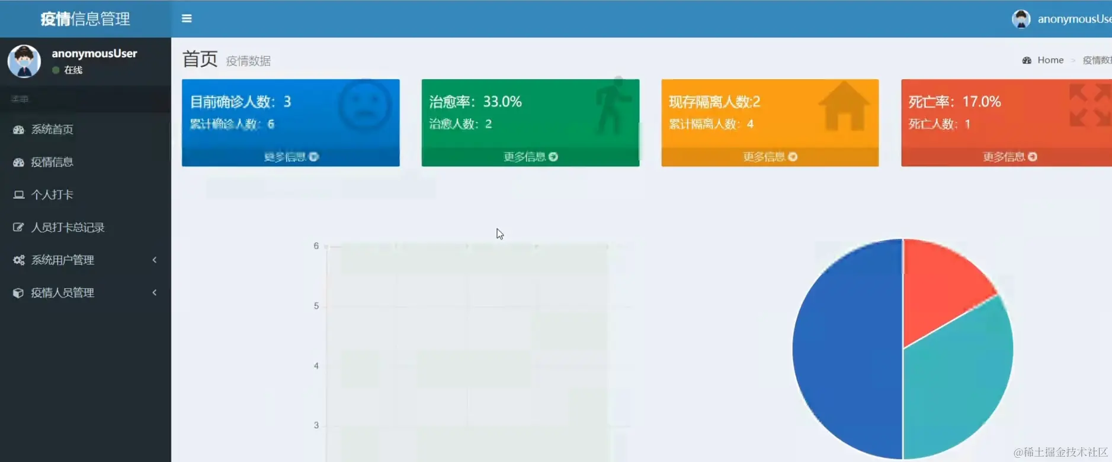Click the cube icon beside 疫情人员管理

click(x=19, y=292)
